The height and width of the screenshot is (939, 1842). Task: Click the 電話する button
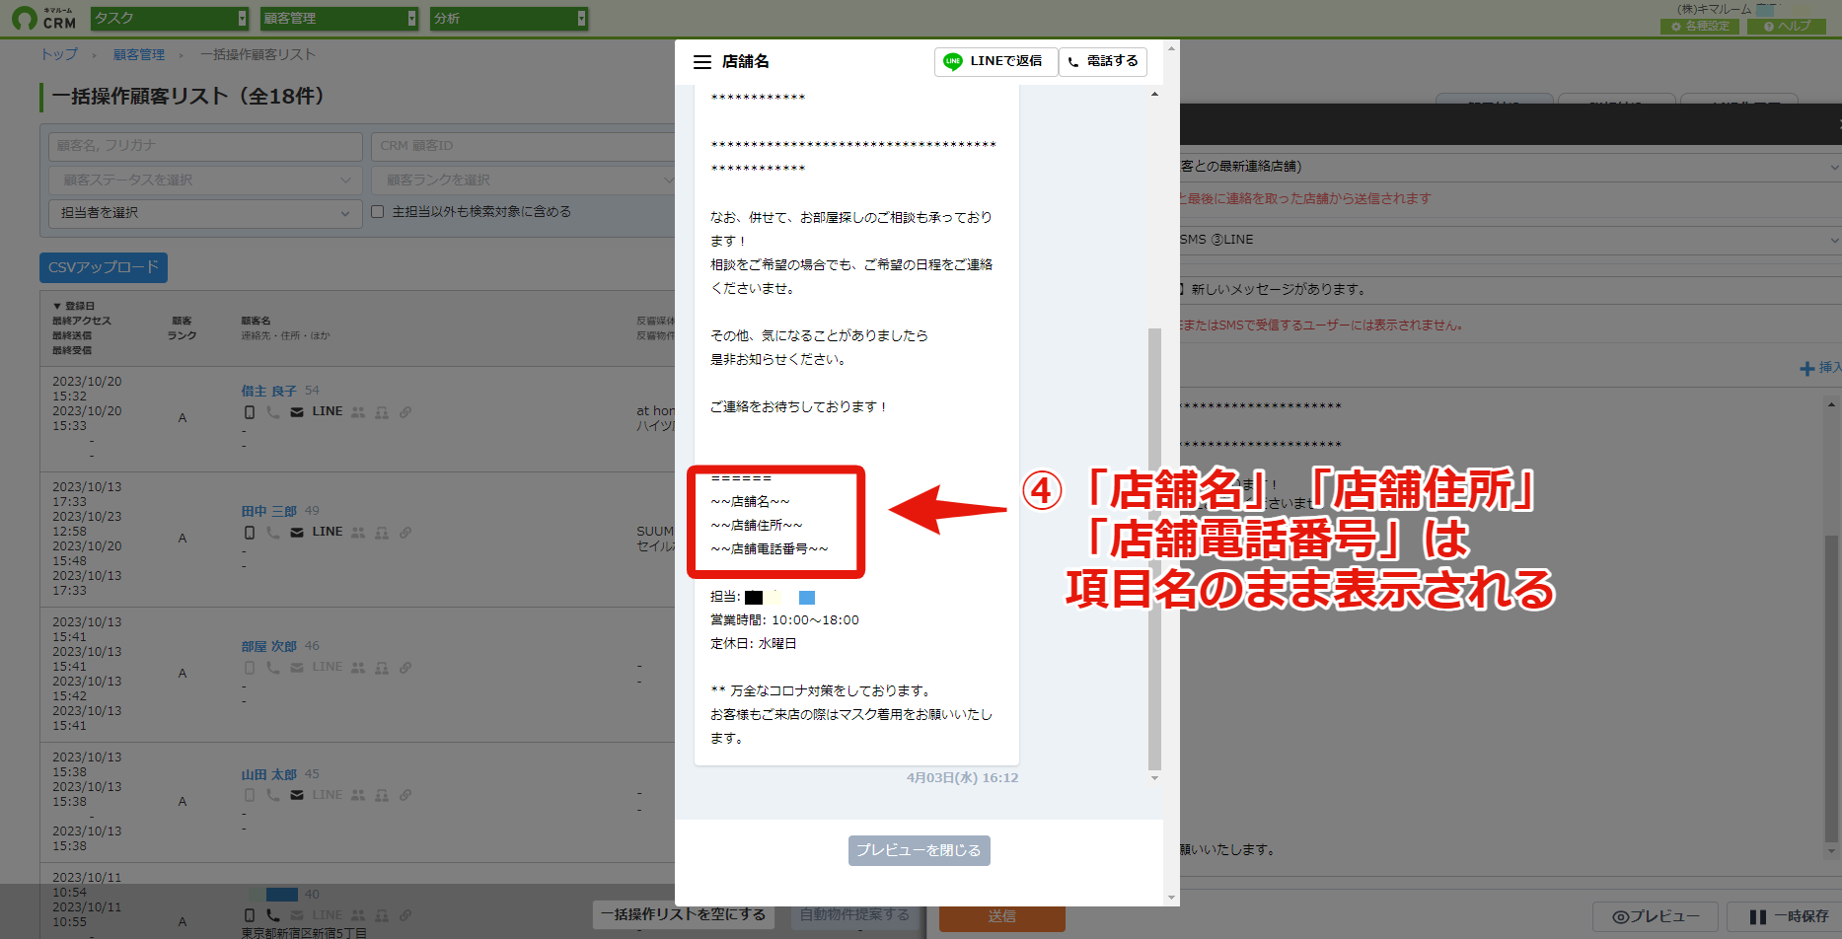point(1103,61)
